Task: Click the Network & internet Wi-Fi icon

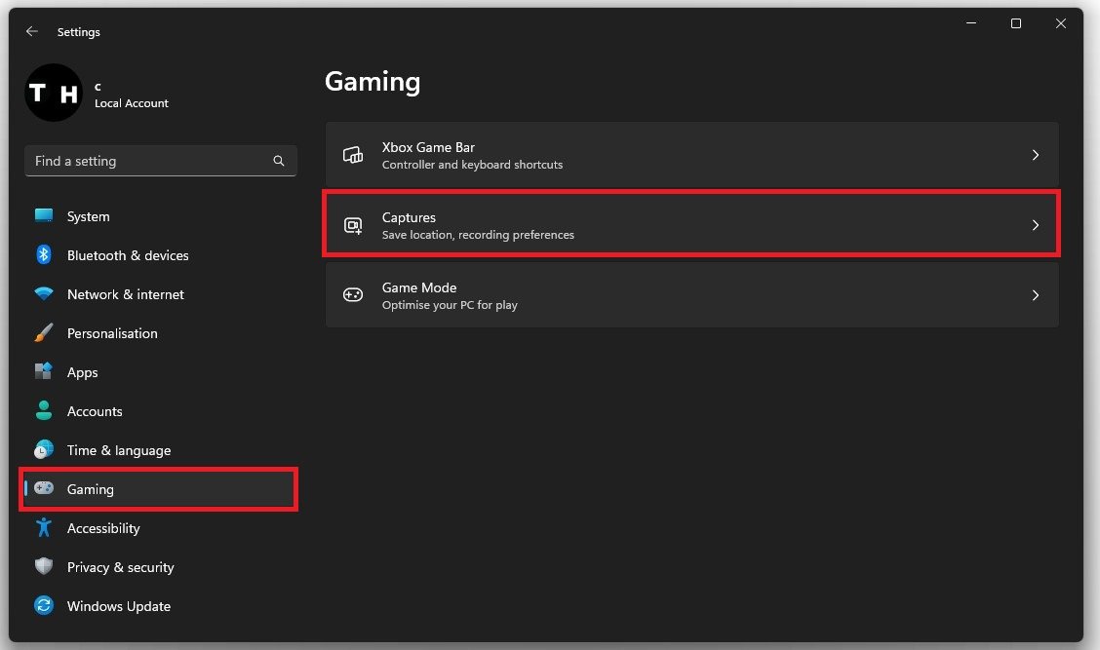Action: [x=44, y=294]
